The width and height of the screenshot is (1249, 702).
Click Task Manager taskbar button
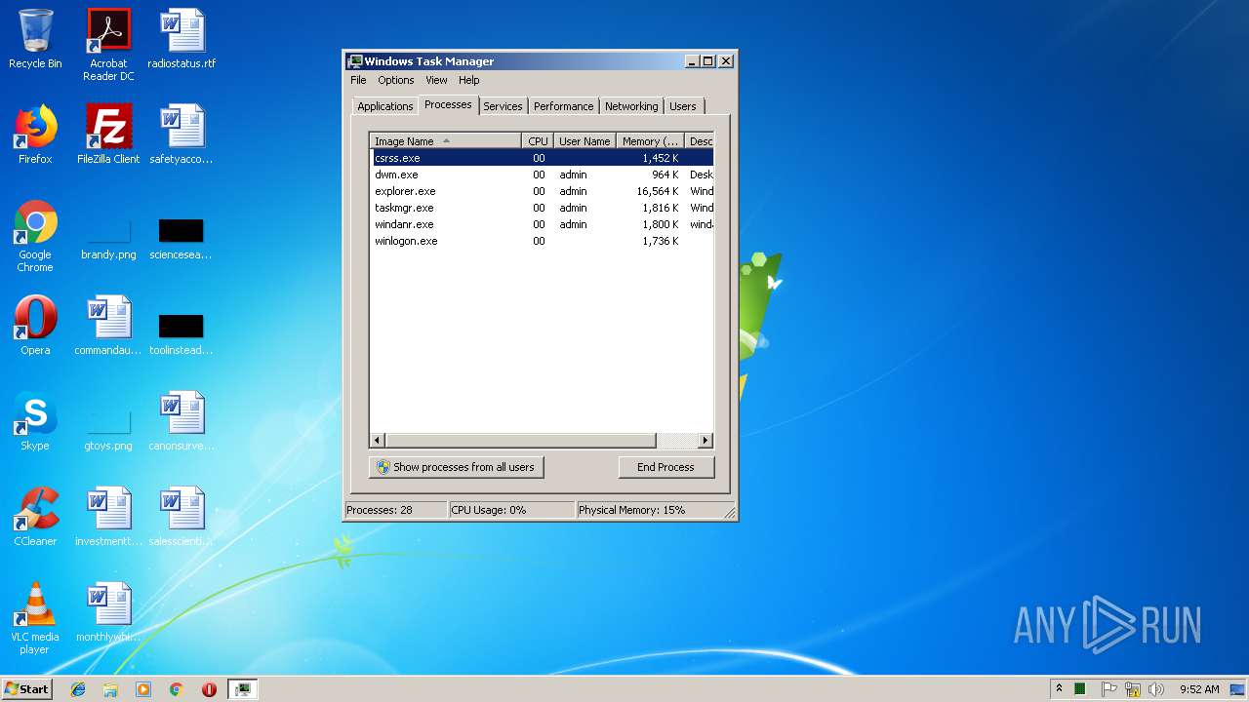pyautogui.click(x=242, y=689)
